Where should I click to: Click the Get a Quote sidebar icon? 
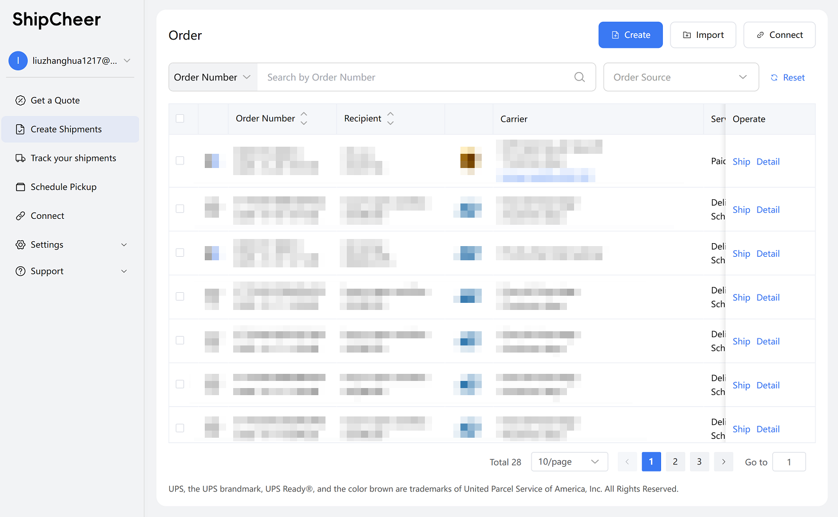pyautogui.click(x=21, y=101)
